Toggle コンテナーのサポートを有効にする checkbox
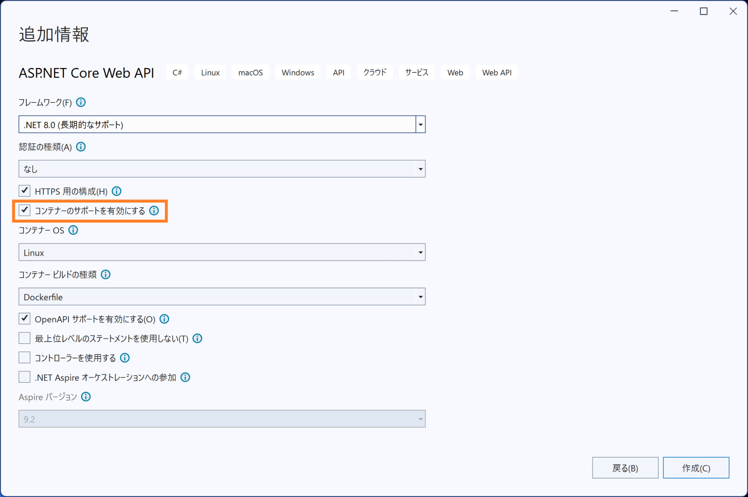This screenshot has width=748, height=497. click(x=24, y=210)
